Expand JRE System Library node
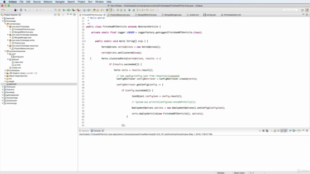 [5, 73]
